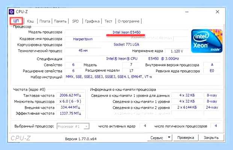Click the logical processors count value
Screen dimensions: 233x150
216,126
